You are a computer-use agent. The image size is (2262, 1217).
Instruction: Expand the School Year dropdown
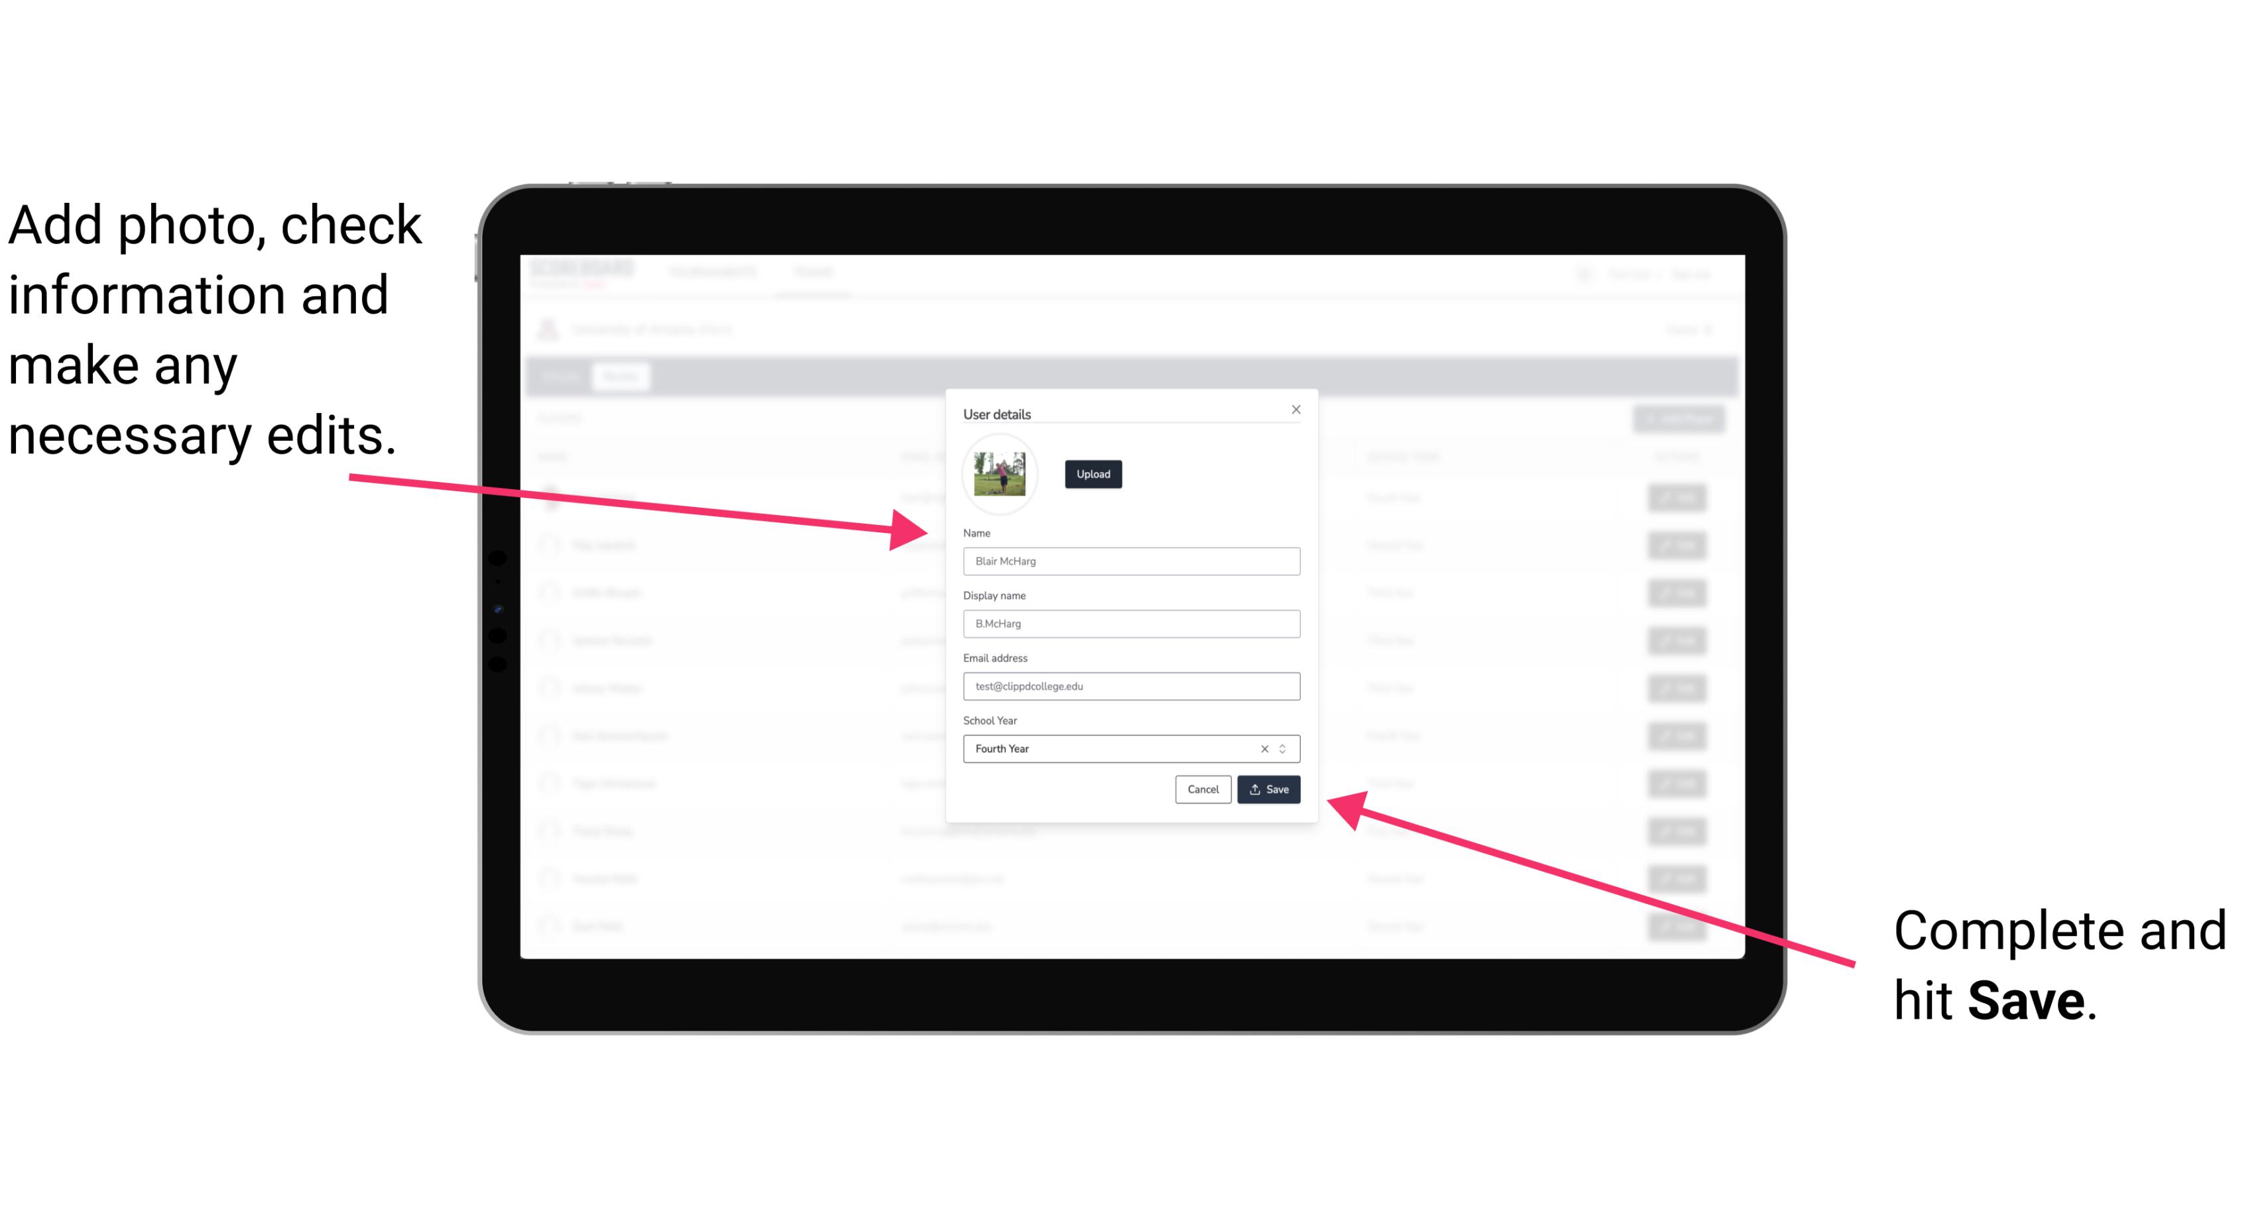pyautogui.click(x=1285, y=748)
